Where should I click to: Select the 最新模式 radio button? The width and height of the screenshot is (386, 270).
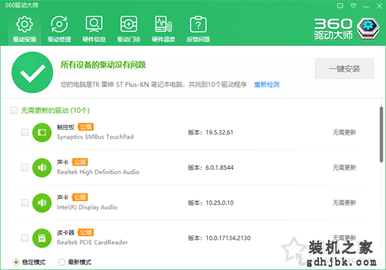[62, 262]
